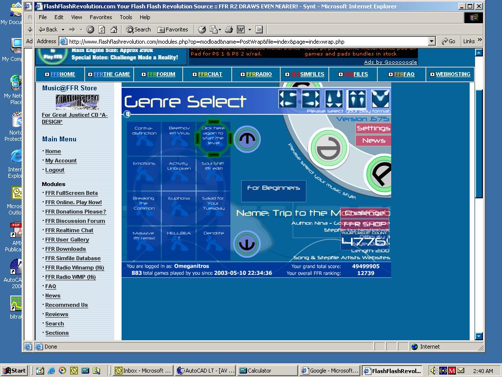This screenshot has width=502, height=377.
Task: Click the Settings button in game
Action: click(373, 128)
